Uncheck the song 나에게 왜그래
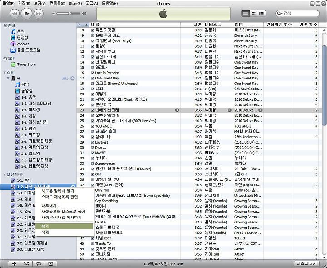Image resolution: width=327 pixels, height=268 pixels. (x=93, y=110)
